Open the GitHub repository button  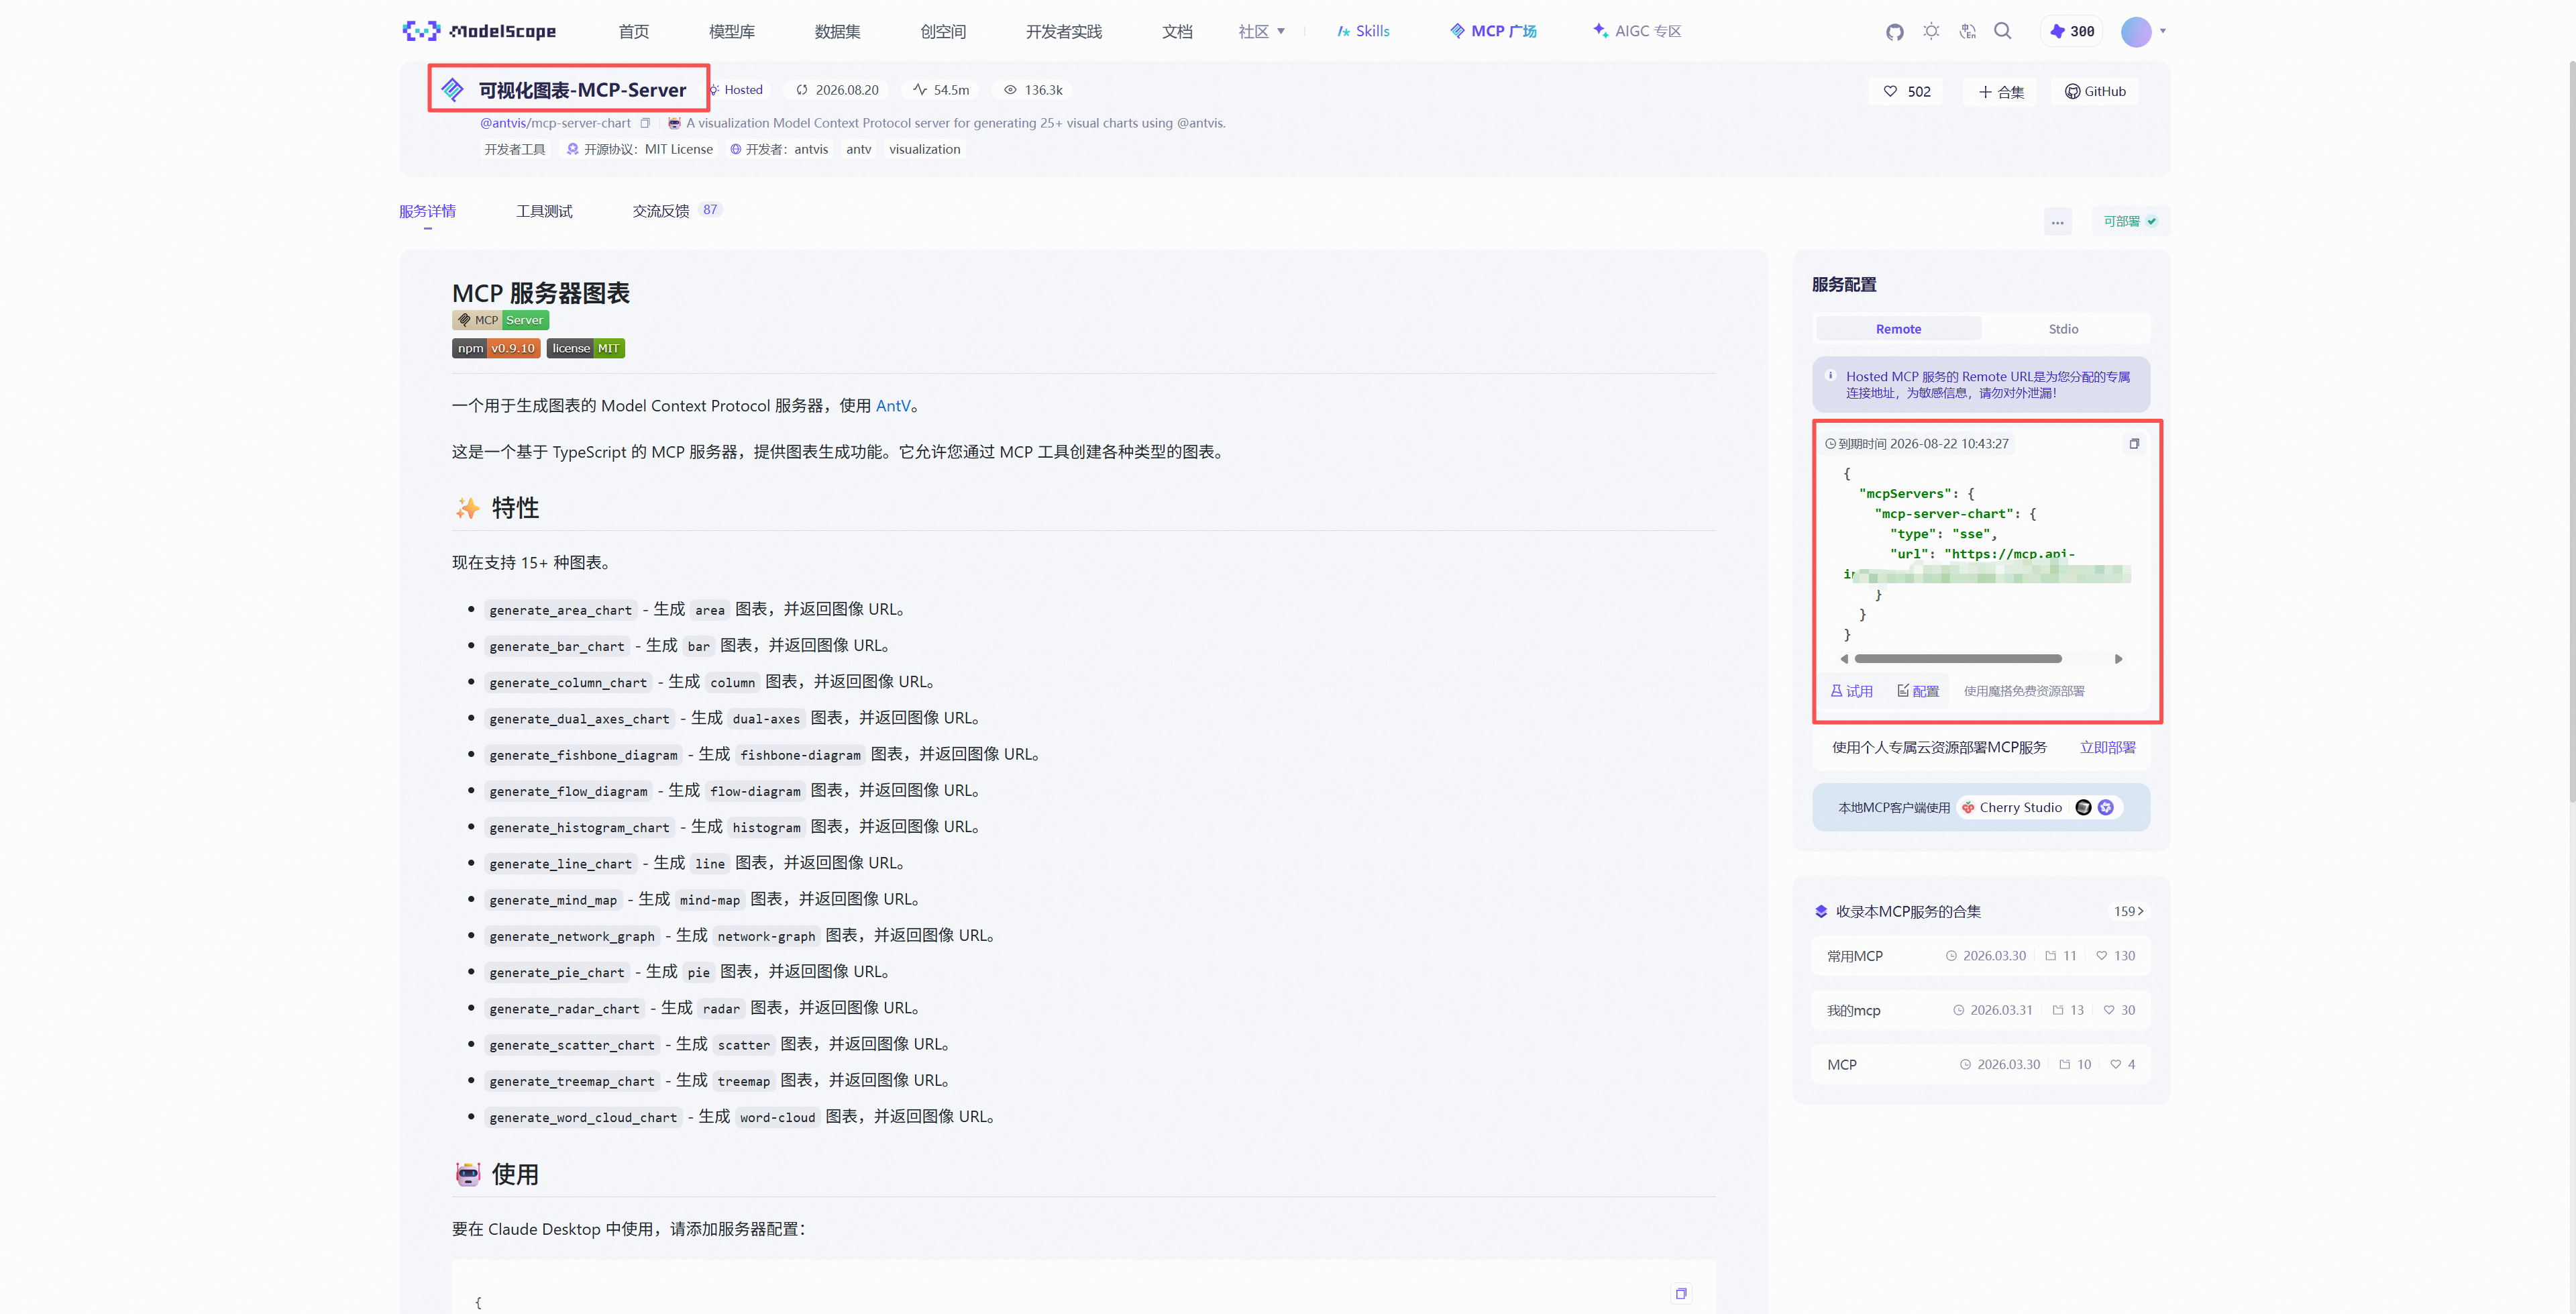2095,91
